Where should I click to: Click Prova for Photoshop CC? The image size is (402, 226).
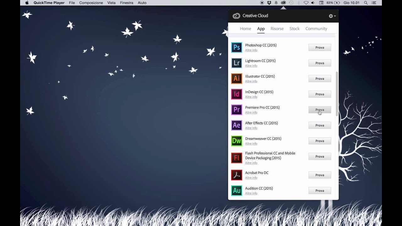pyautogui.click(x=320, y=47)
